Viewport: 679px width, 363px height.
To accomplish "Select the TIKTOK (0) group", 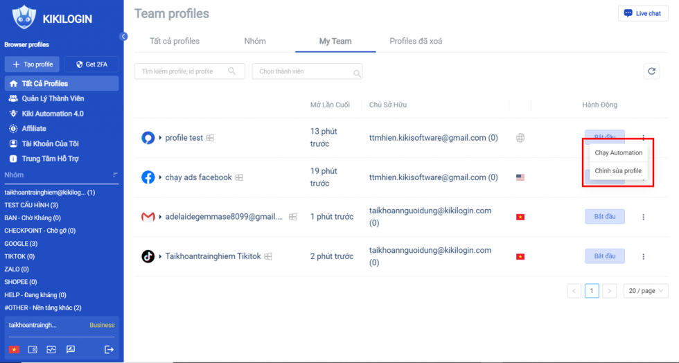I will 19,256.
